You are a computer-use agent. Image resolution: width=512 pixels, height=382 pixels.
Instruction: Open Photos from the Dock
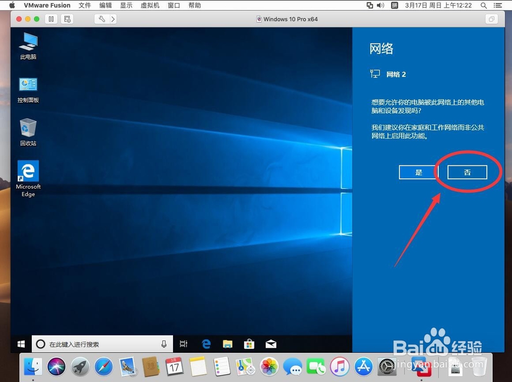click(x=269, y=366)
